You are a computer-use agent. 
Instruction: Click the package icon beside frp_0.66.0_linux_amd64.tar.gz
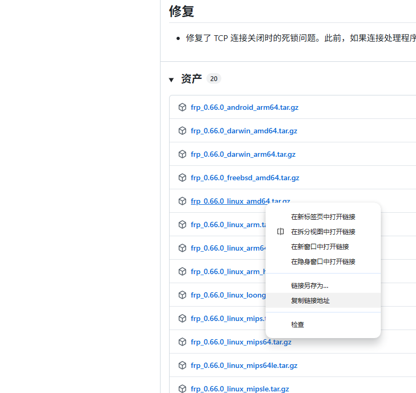click(x=182, y=201)
